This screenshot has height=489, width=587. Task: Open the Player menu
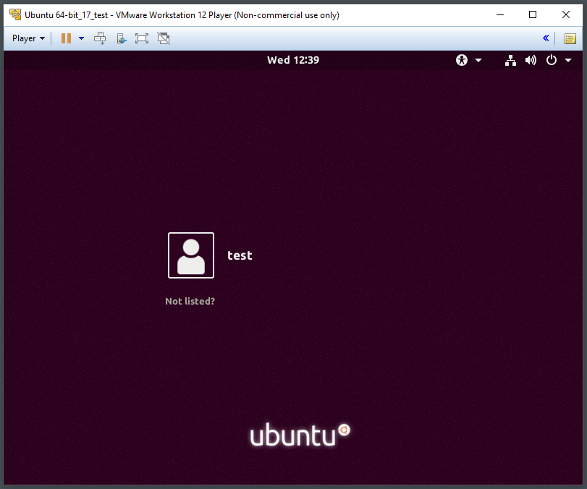(x=28, y=38)
